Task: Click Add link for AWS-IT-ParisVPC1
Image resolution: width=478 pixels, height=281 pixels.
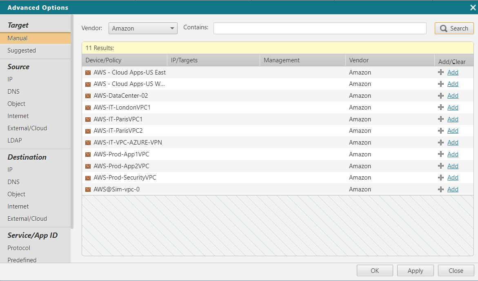Action: tap(453, 119)
